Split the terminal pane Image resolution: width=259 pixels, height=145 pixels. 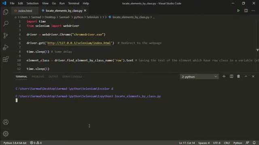231,77
